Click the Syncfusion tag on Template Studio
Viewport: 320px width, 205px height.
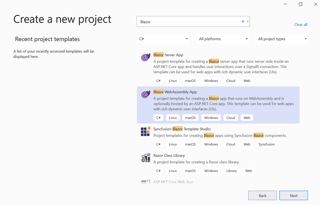[266, 144]
